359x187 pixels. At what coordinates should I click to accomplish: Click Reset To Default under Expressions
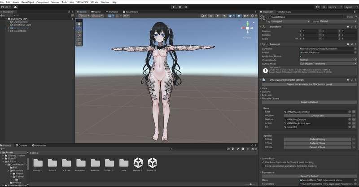309,176
